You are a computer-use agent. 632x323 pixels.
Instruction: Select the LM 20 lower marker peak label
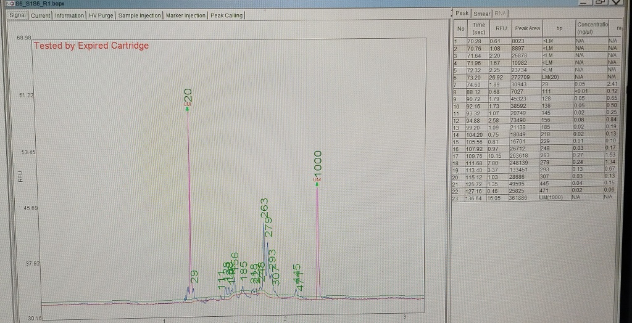(188, 97)
